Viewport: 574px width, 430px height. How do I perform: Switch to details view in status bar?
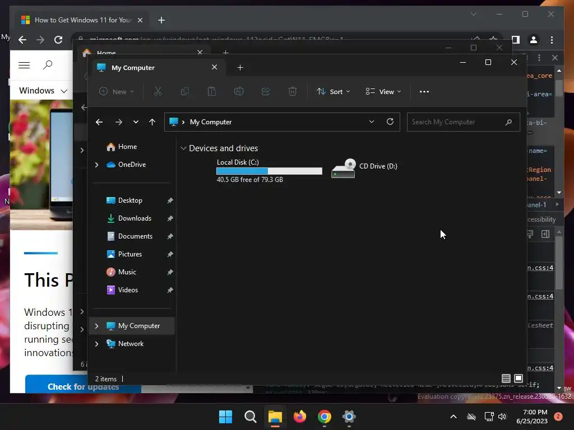tap(506, 378)
